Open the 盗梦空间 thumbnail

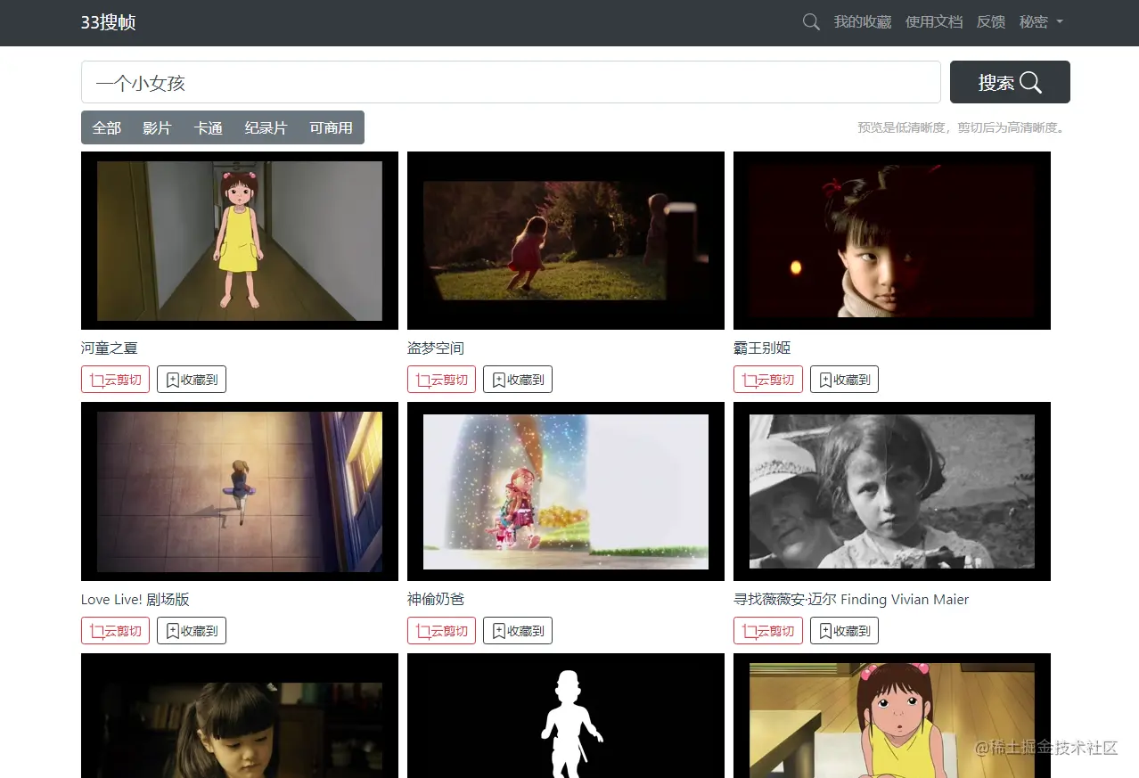click(566, 241)
